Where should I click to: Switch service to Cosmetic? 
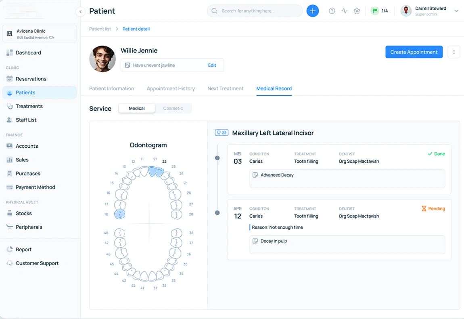(173, 108)
